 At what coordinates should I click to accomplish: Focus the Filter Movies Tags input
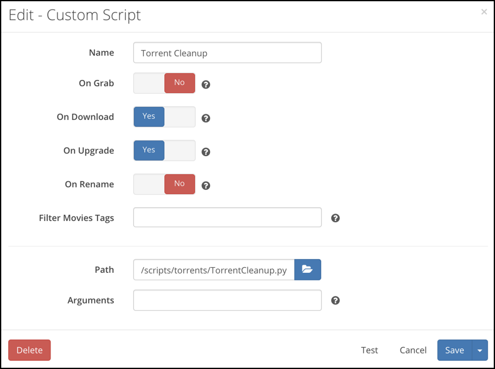[x=227, y=218]
